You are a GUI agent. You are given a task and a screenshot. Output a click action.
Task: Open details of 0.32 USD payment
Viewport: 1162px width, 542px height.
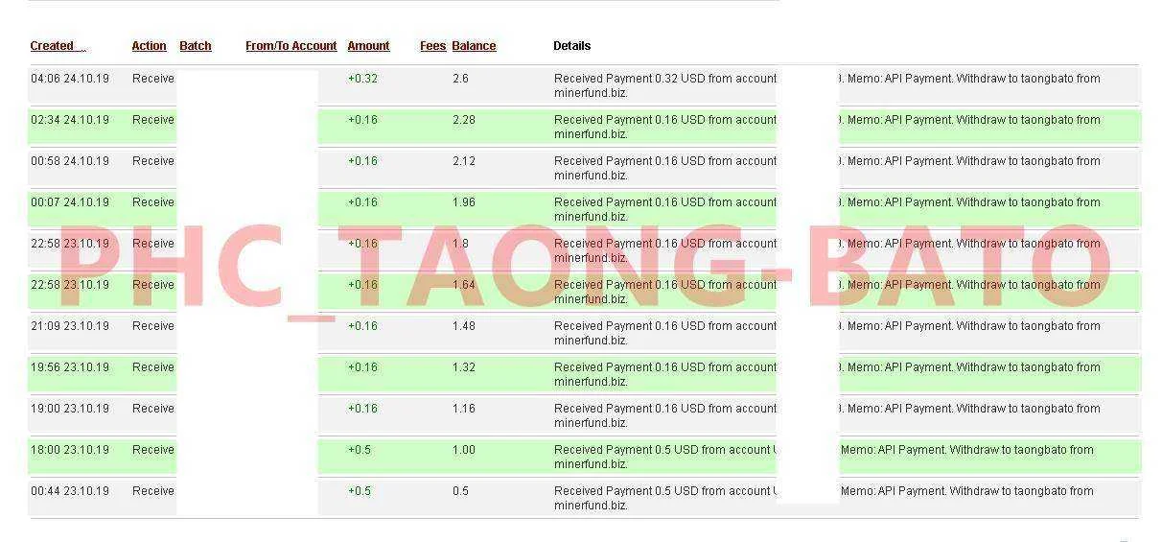click(x=665, y=85)
